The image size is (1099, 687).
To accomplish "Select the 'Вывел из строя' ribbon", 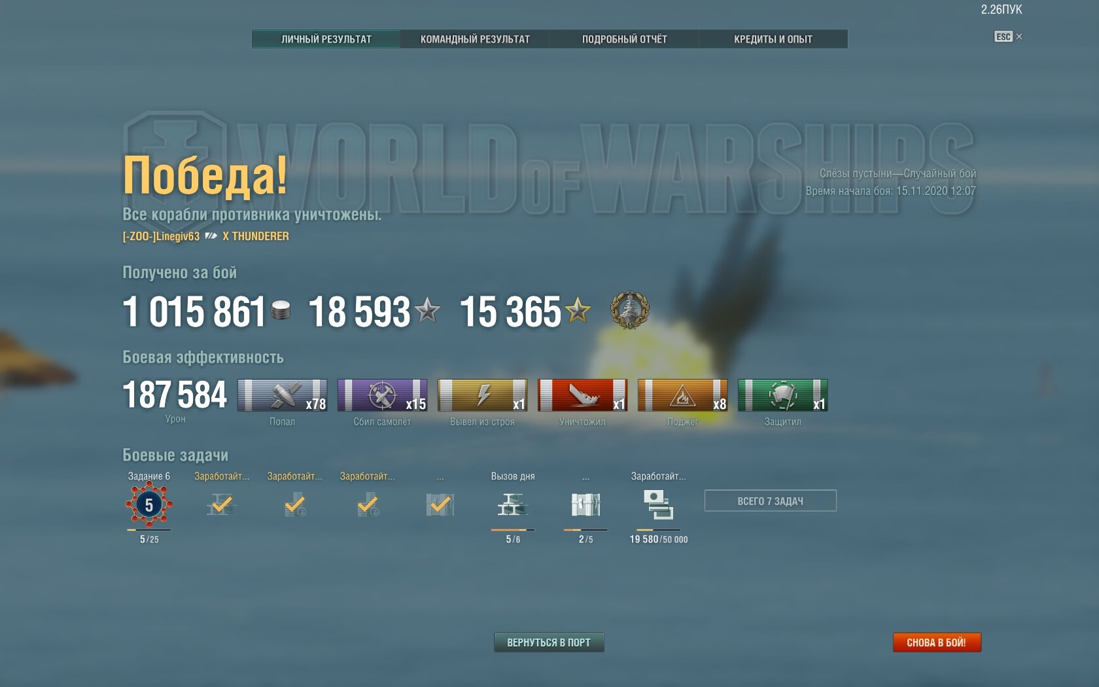I will (x=482, y=395).
